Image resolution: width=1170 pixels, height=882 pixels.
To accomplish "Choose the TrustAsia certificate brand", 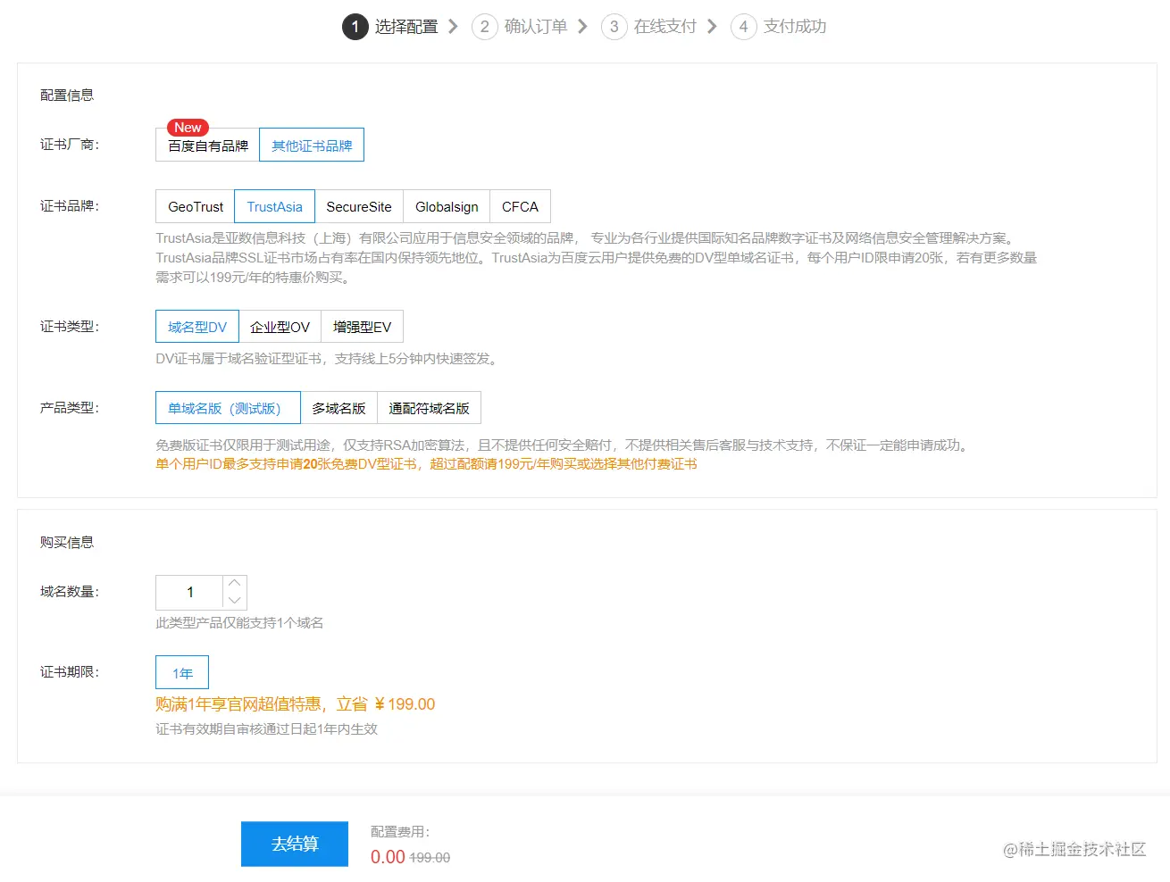I will [x=274, y=206].
